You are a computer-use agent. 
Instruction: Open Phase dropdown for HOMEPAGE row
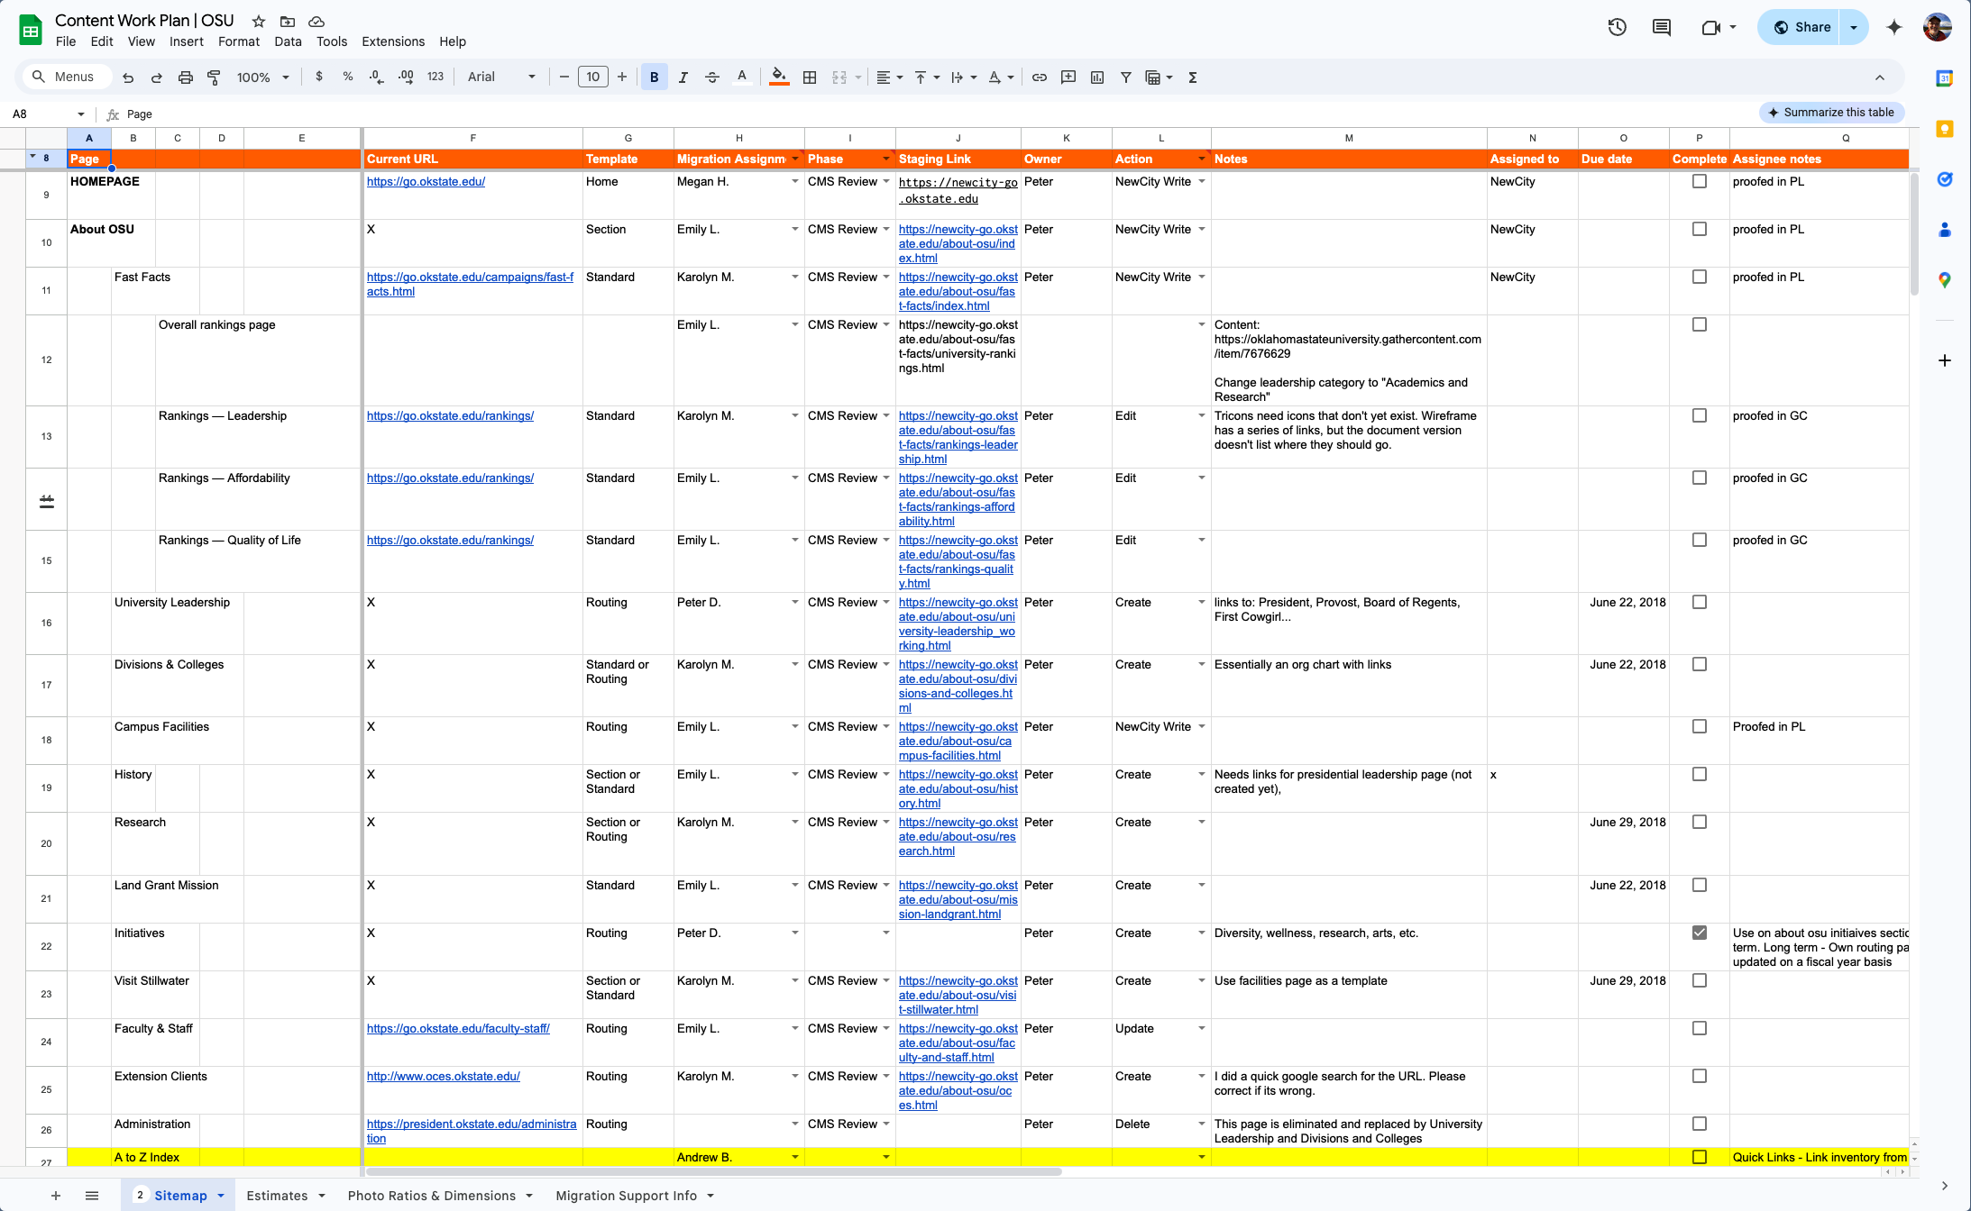coord(886,181)
